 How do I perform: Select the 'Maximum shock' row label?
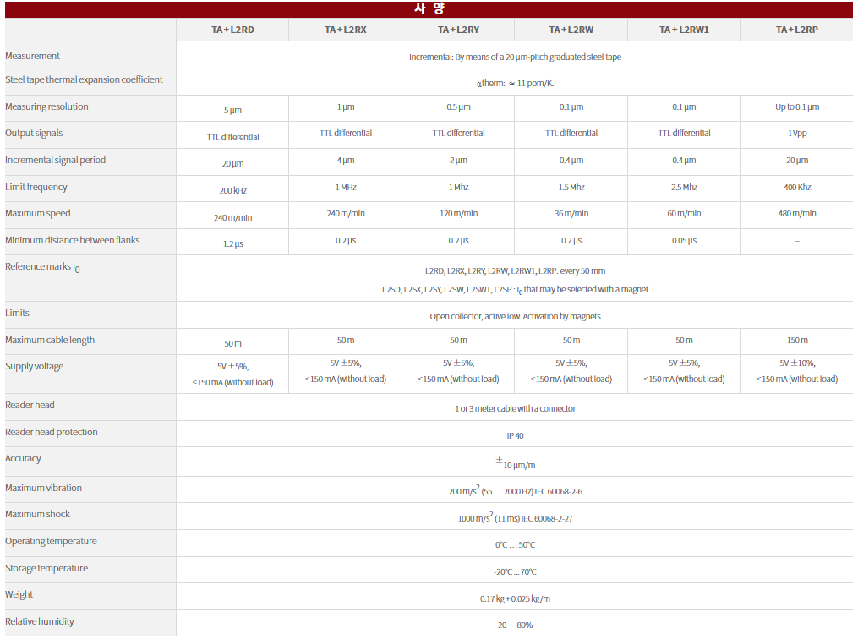(x=38, y=514)
